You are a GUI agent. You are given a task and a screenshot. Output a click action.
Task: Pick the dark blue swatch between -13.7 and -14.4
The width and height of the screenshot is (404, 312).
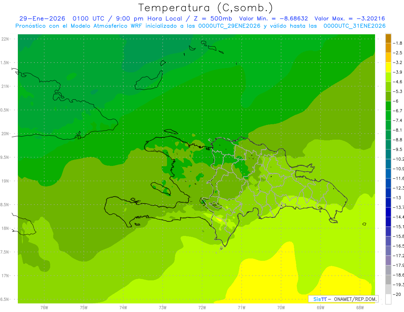pyautogui.click(x=388, y=212)
